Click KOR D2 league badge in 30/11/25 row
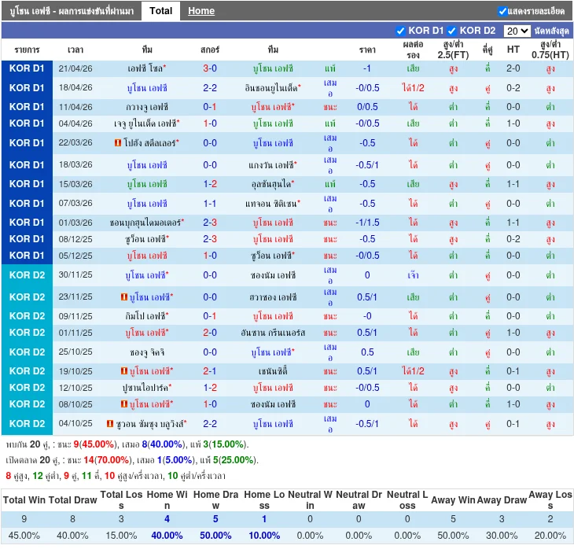574x549 pixels. [27, 274]
